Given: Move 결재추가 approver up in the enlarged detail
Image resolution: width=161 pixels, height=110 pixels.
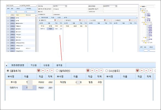Looking at the screenshot, I should click(x=47, y=70).
